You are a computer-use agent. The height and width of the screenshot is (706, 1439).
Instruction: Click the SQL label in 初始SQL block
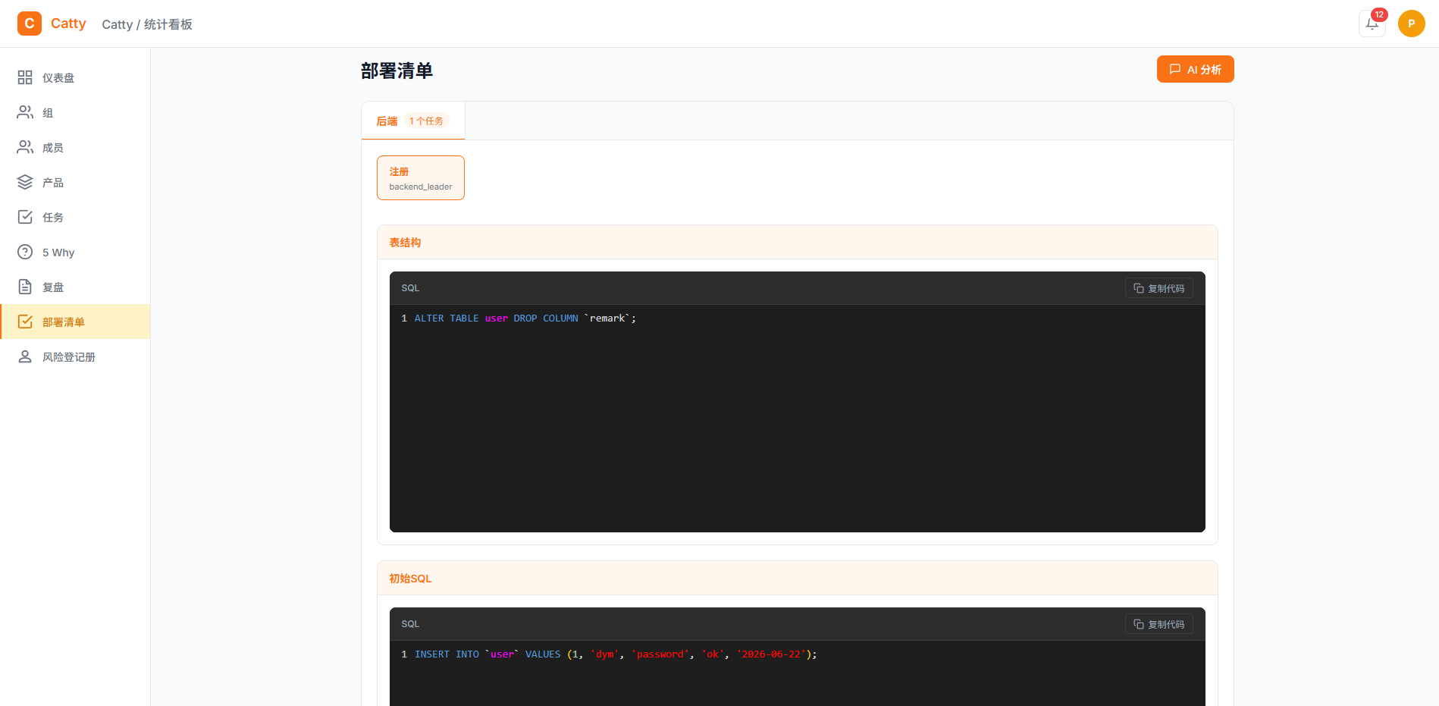pos(410,624)
